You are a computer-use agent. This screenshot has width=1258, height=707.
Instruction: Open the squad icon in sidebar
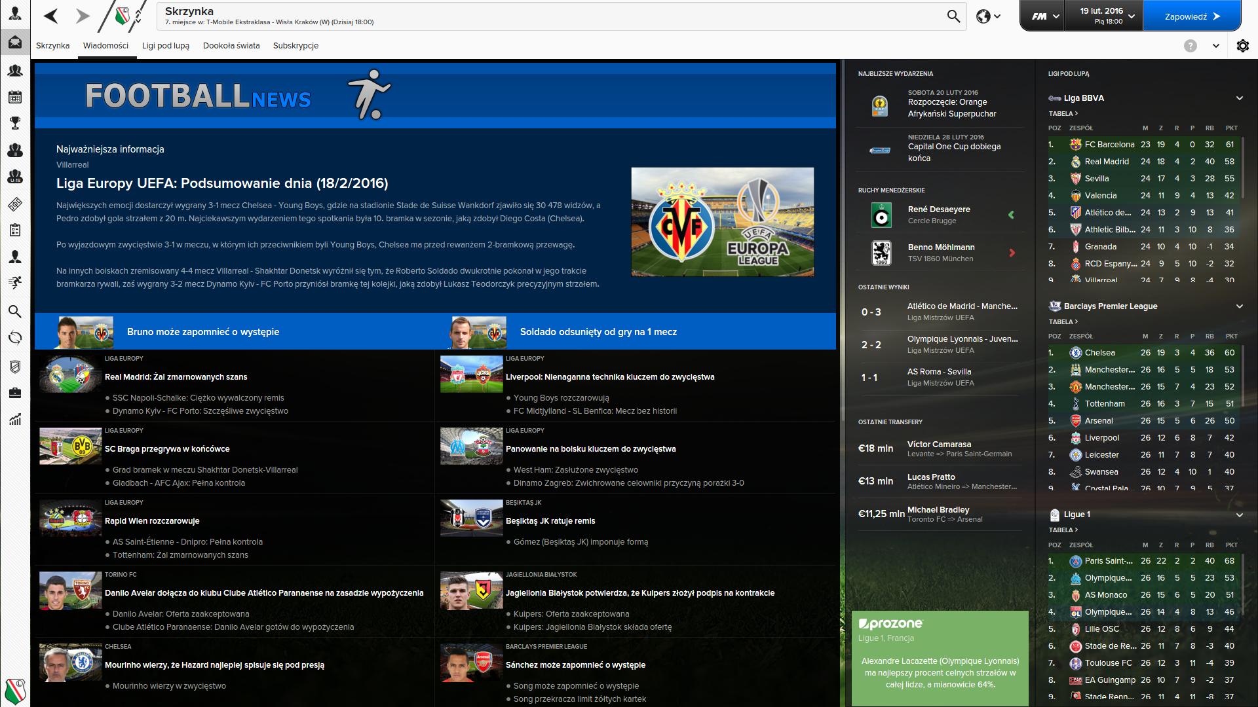coord(15,70)
